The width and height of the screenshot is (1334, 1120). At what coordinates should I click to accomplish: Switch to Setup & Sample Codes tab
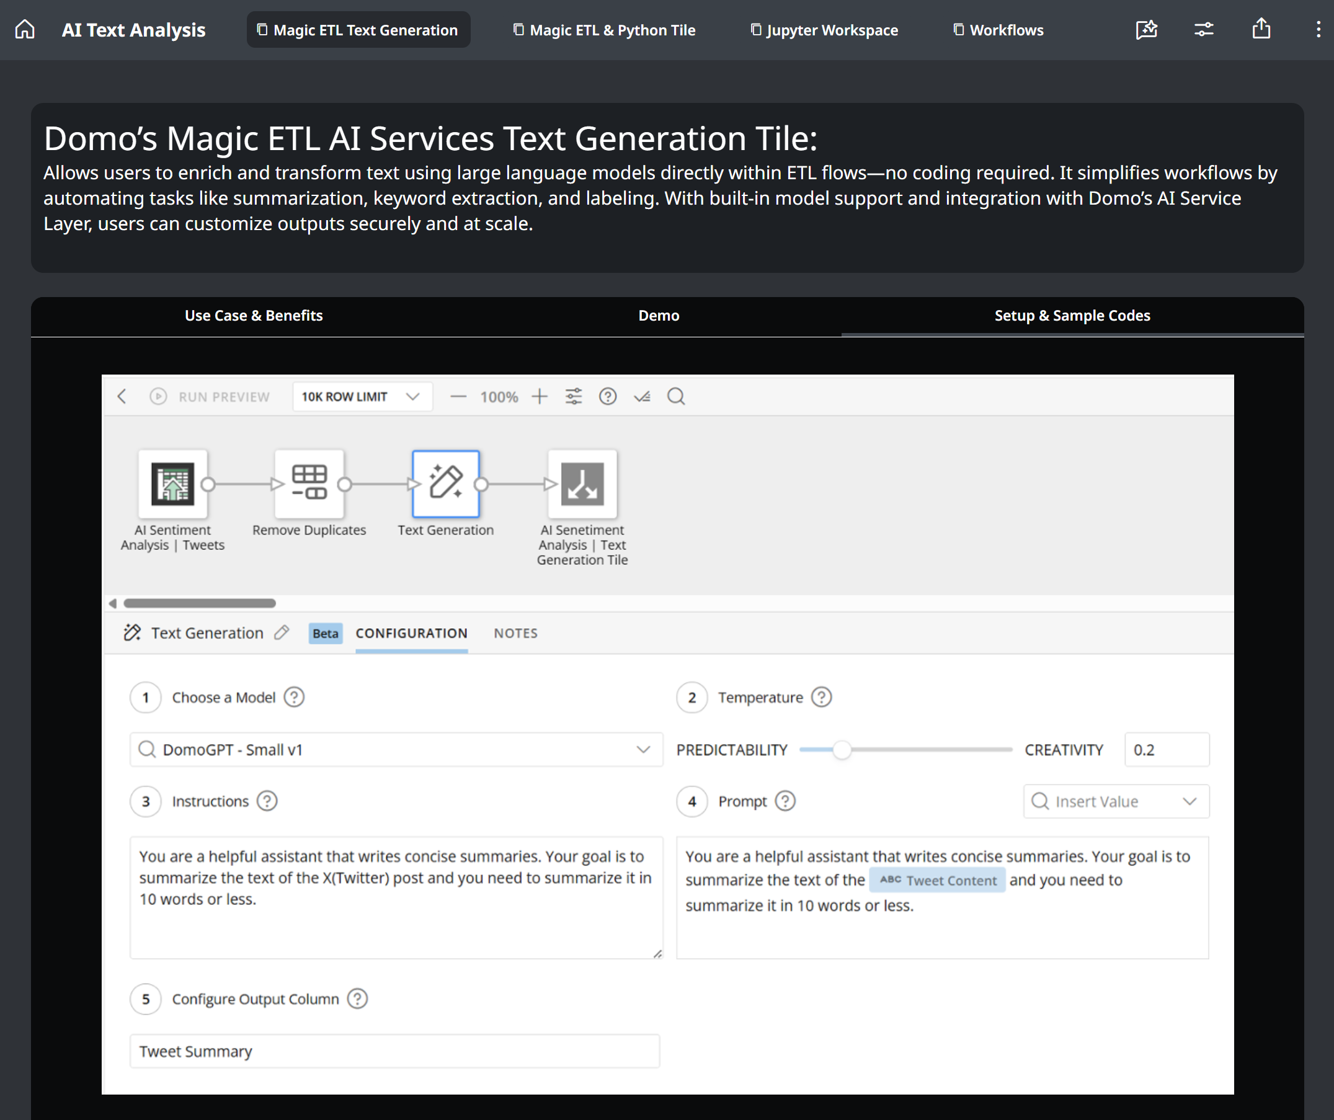click(x=1072, y=316)
